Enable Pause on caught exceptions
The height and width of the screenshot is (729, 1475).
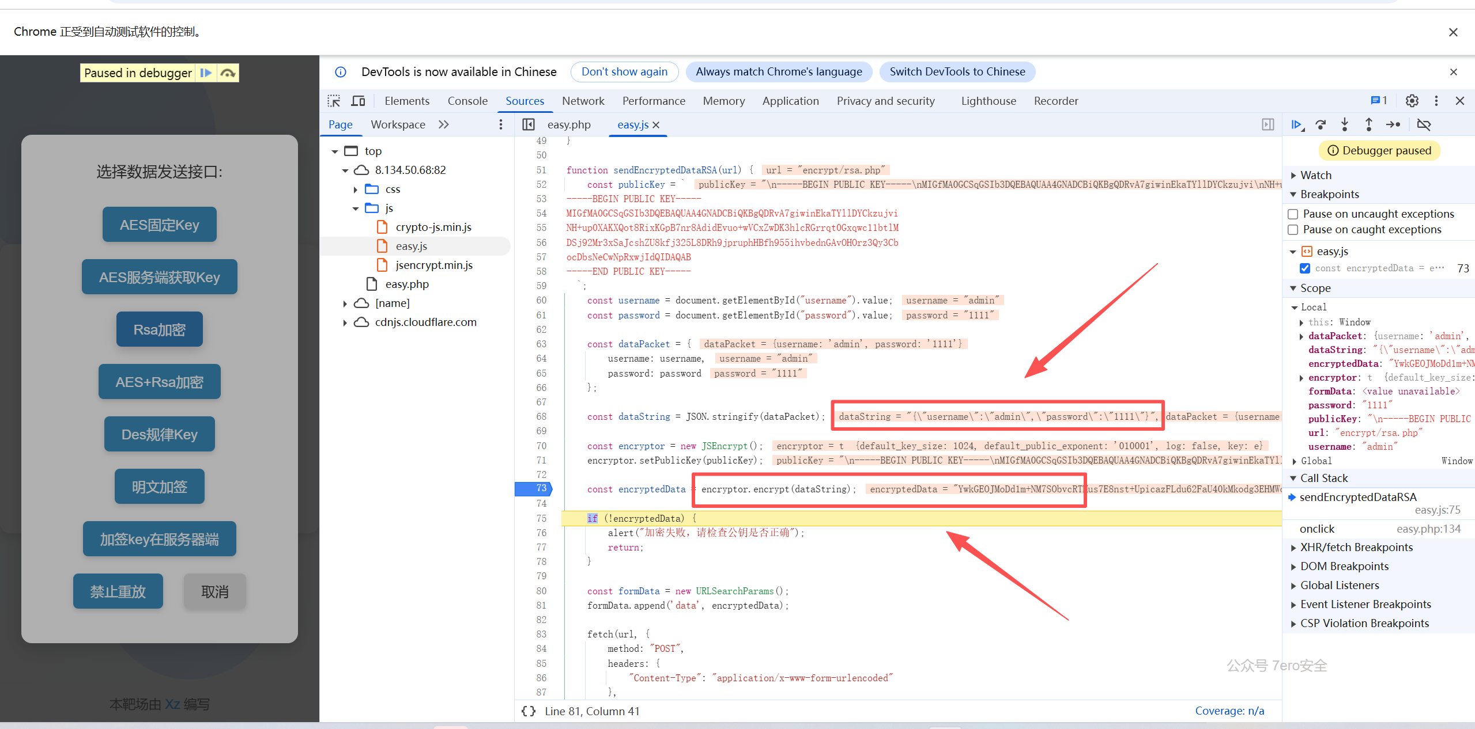tap(1293, 230)
